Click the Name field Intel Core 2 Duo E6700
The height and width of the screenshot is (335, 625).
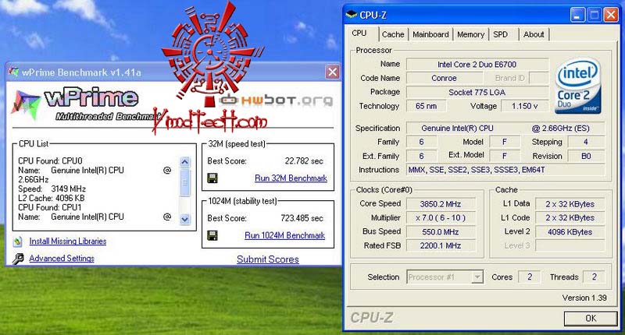[x=477, y=65]
